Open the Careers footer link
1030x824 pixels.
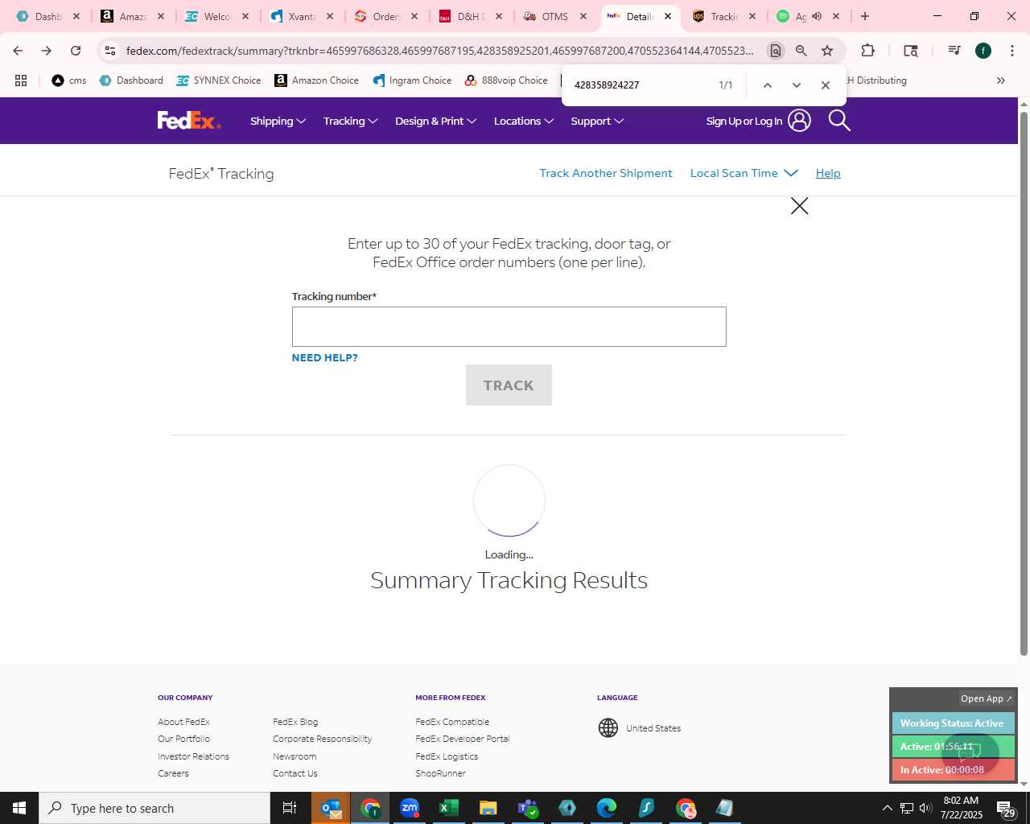click(x=173, y=773)
